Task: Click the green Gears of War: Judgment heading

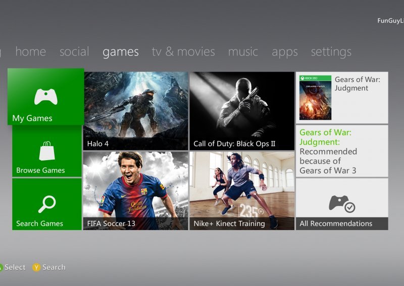Action: [325, 137]
